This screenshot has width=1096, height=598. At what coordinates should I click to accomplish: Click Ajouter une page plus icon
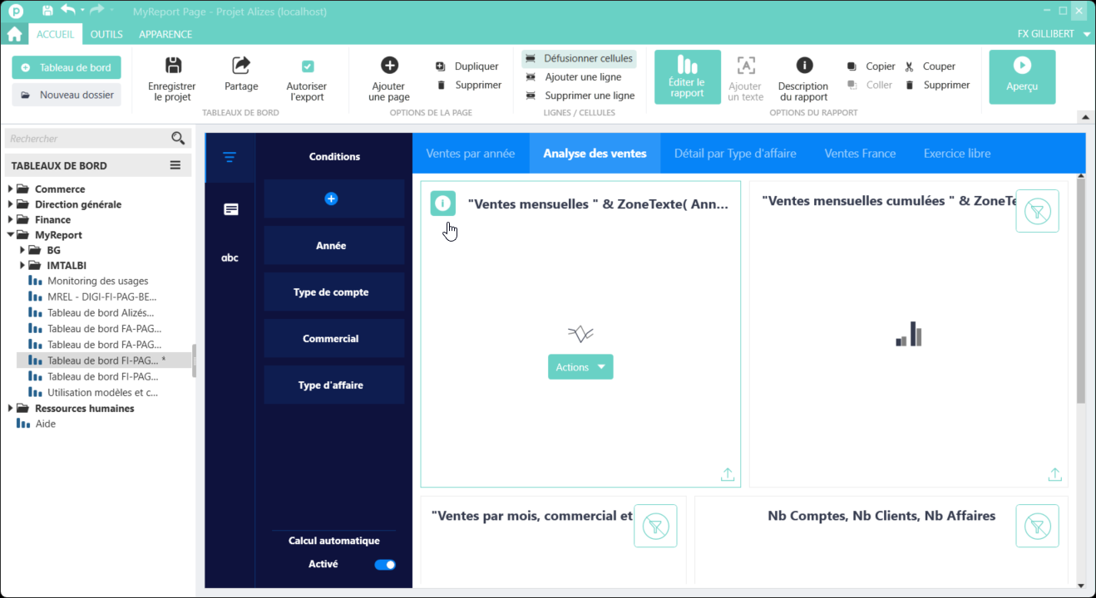tap(389, 66)
